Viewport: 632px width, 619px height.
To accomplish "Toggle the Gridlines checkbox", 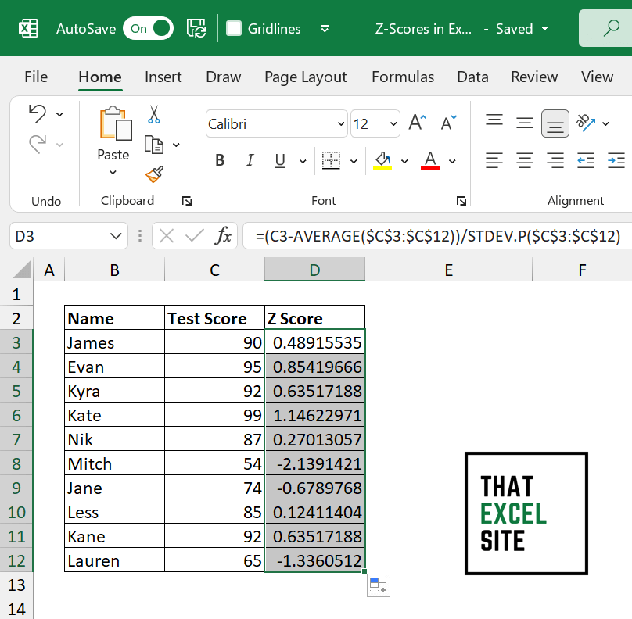I will coord(235,28).
